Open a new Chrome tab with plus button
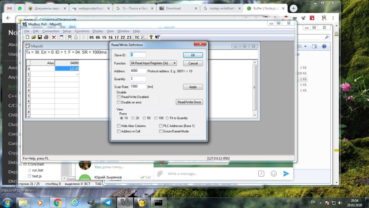Image resolution: width=369 pixels, height=208 pixels. coord(293,8)
